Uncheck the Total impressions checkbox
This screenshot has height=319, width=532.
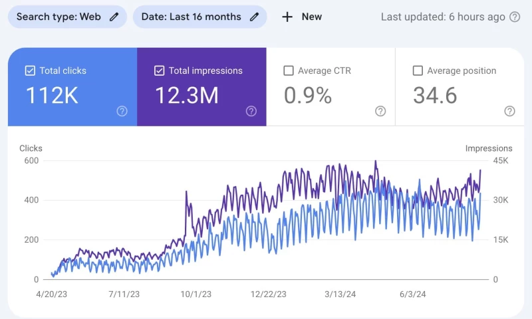[159, 70]
